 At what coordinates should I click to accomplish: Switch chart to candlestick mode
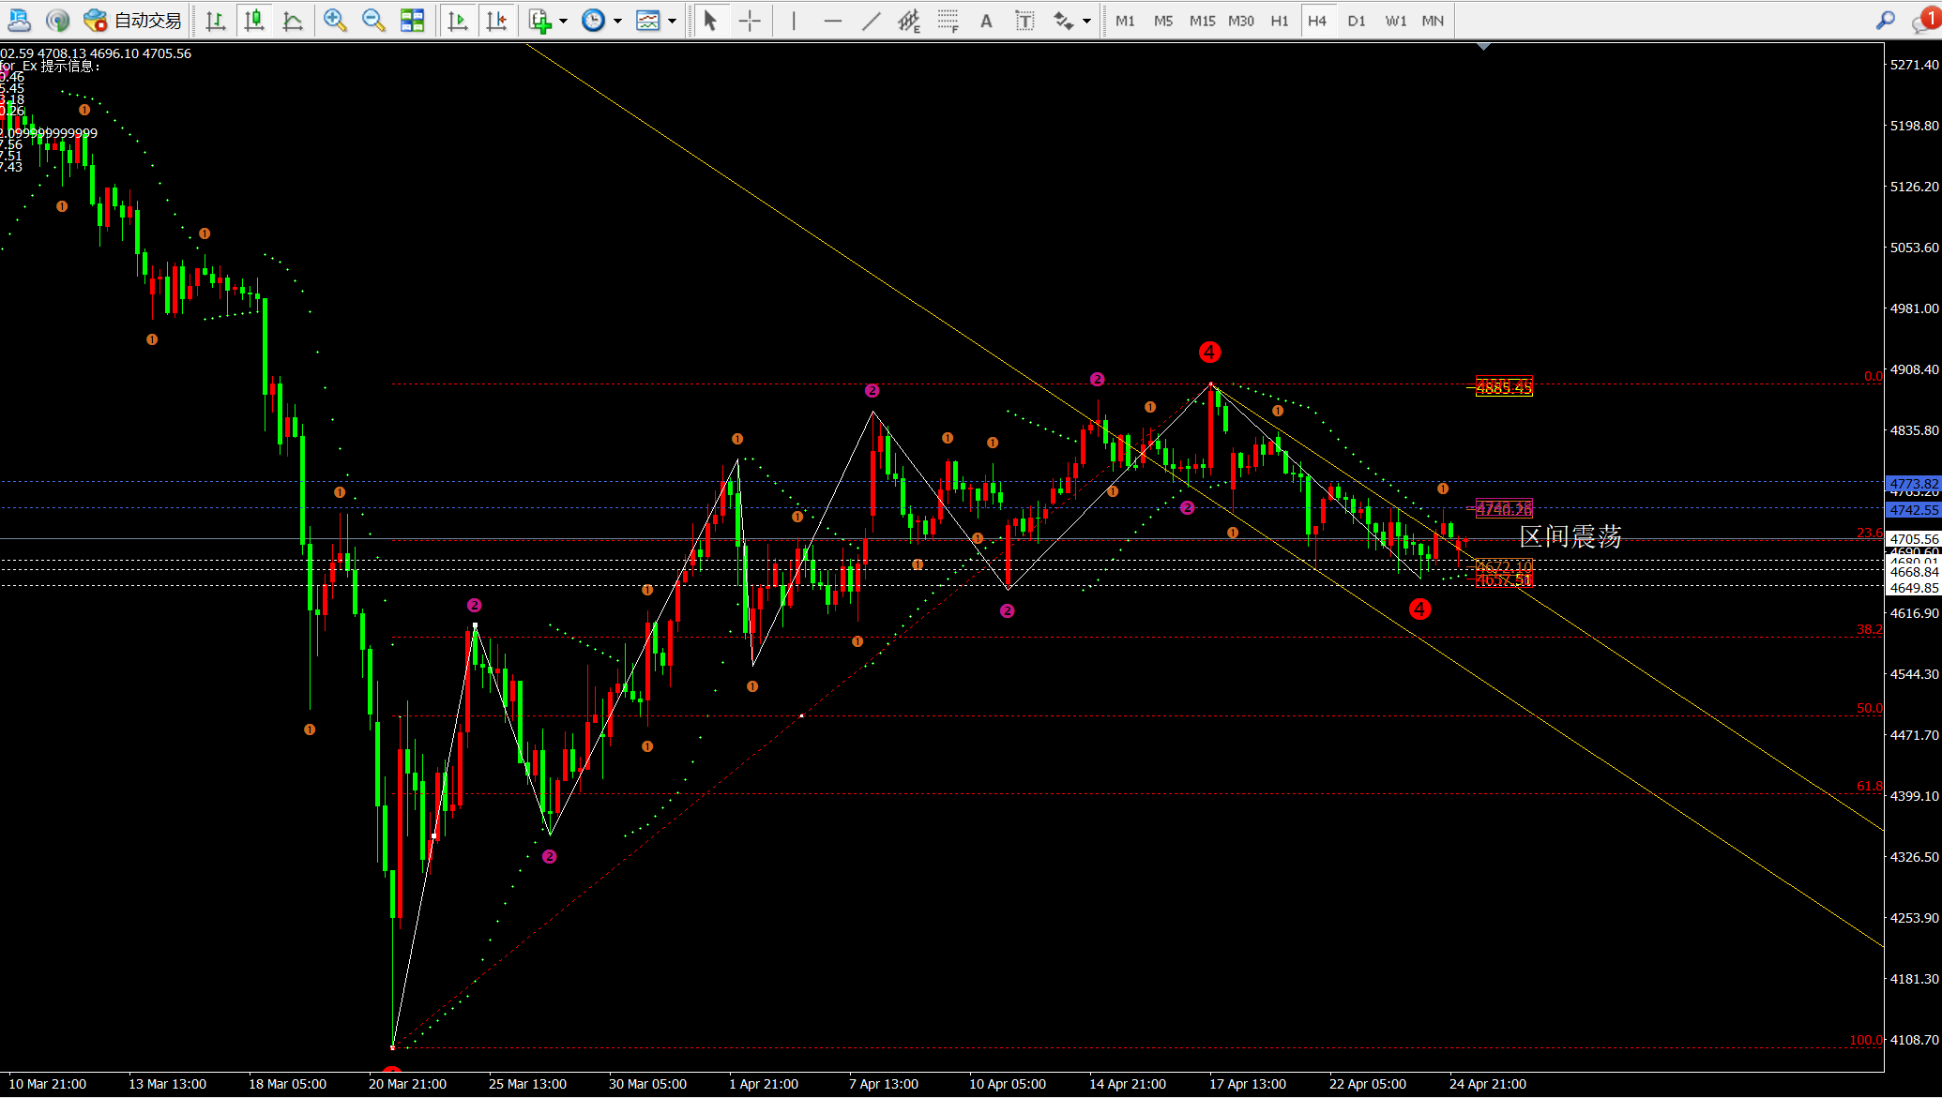254,20
